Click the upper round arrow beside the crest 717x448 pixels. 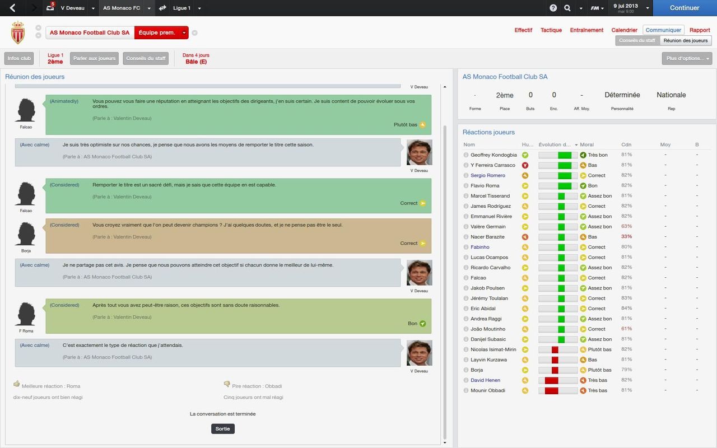click(38, 28)
